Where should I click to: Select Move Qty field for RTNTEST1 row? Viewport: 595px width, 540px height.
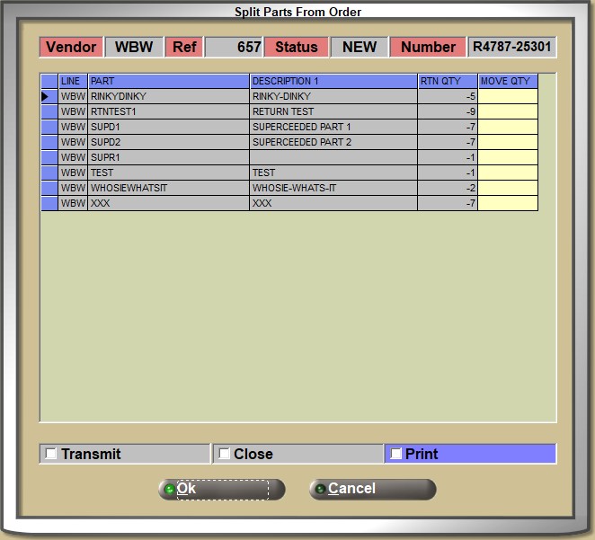(507, 111)
